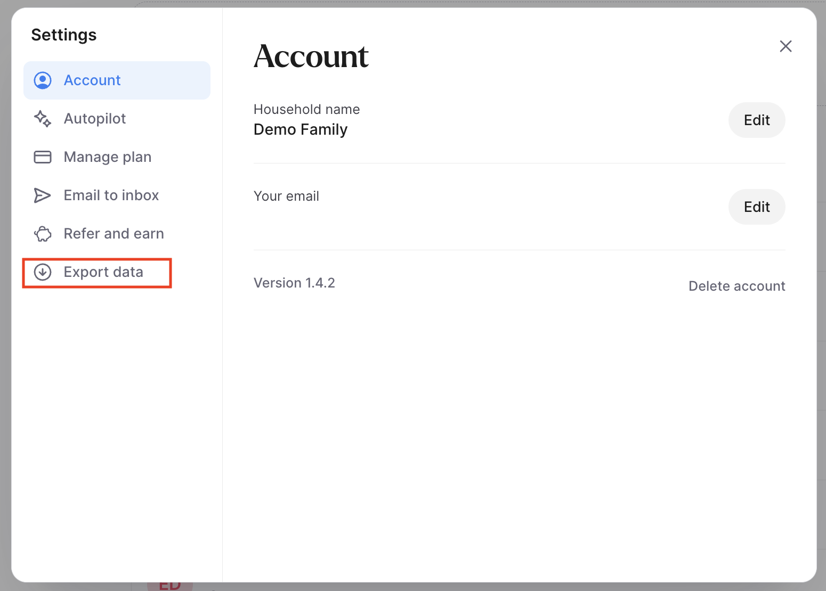Click the Export data download arrow icon

(x=43, y=272)
